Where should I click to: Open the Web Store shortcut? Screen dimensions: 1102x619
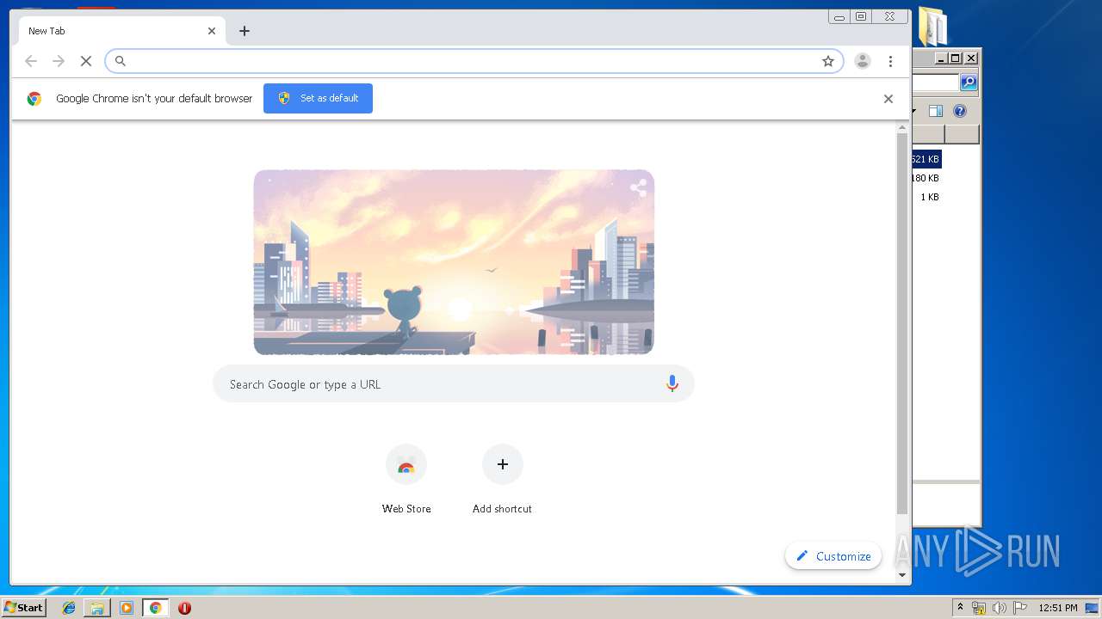[x=406, y=480]
